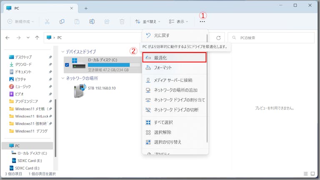Screen dimensions: 320x180
Task: Select メディア サーバーに接続 in menu
Action: 175,80
